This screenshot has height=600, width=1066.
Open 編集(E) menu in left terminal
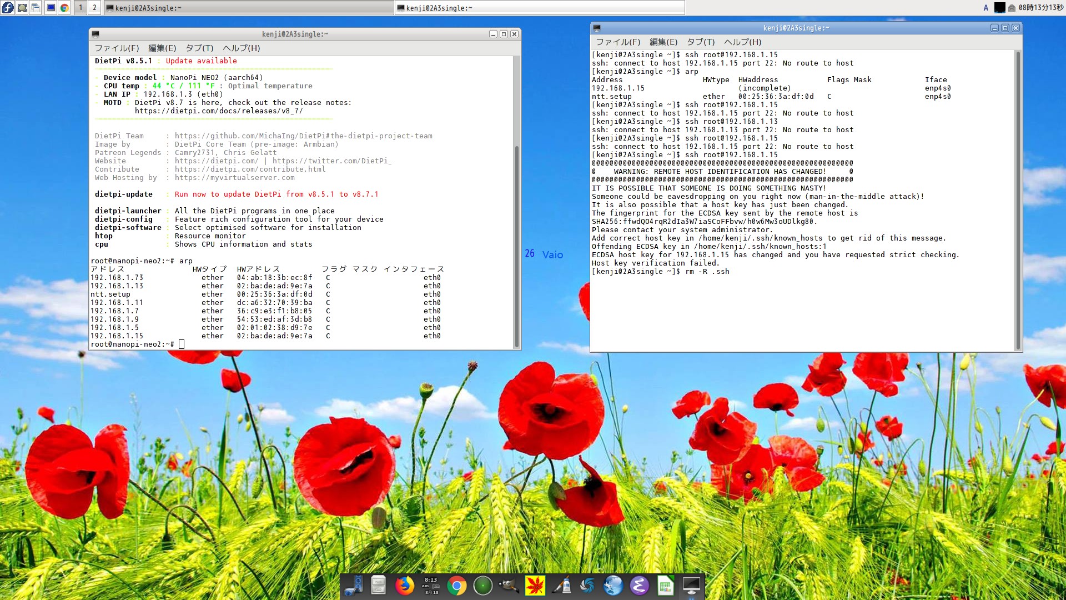pyautogui.click(x=162, y=48)
